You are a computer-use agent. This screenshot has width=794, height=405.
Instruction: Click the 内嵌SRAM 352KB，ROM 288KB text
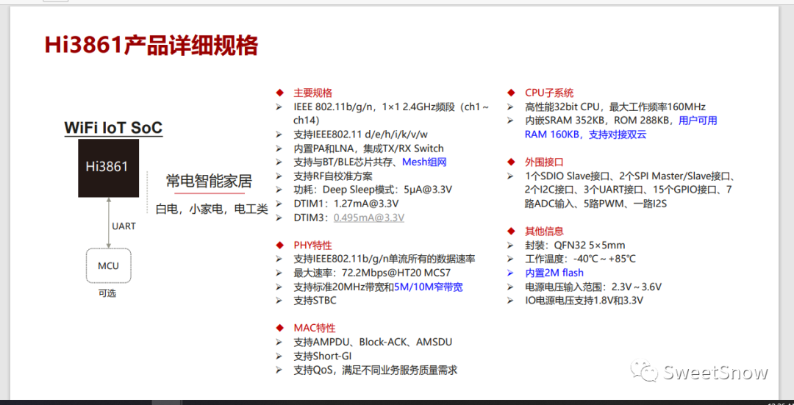coord(599,121)
